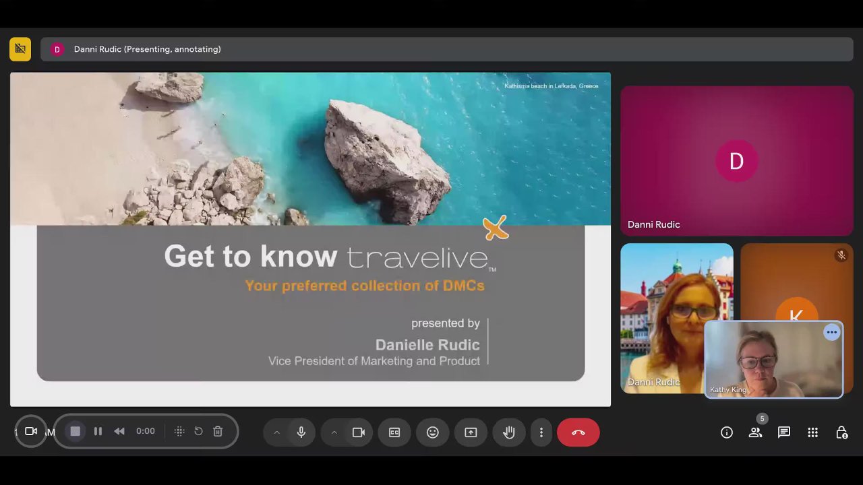The image size is (863, 485).
Task: Click the rewind recording button
Action: (x=119, y=431)
